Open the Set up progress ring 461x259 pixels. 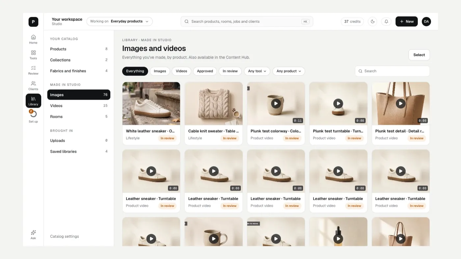(x=33, y=114)
